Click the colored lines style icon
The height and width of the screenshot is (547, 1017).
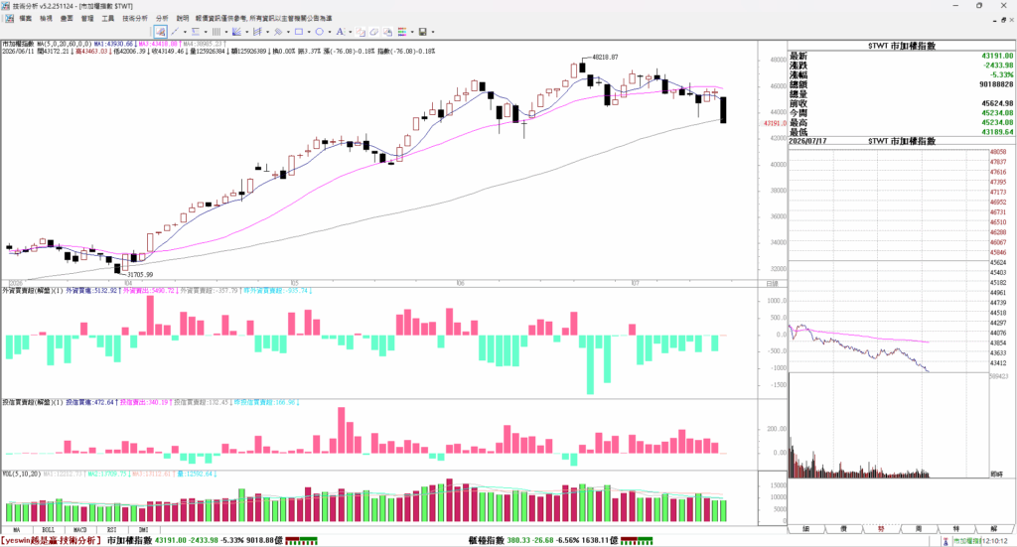[x=402, y=32]
